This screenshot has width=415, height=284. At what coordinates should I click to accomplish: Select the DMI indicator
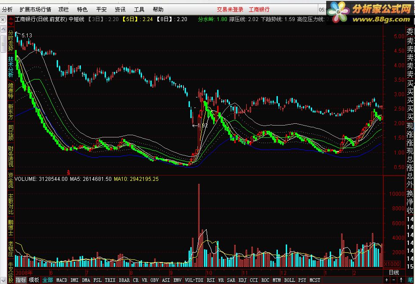[x=74, y=280]
